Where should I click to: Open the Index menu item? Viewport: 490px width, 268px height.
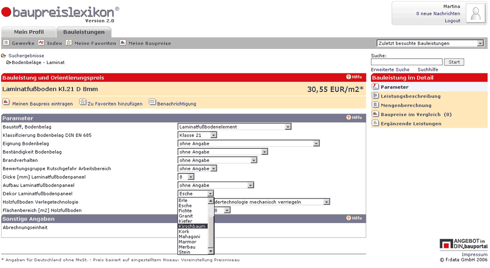(54, 44)
